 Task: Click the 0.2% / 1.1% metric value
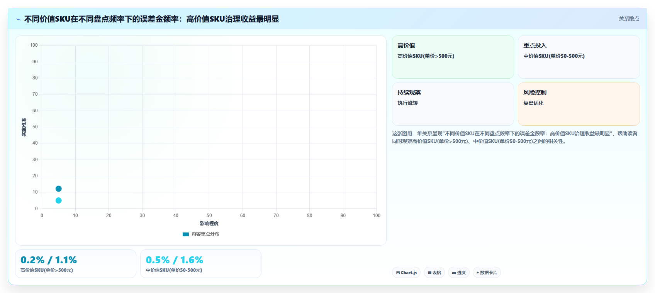(49, 260)
